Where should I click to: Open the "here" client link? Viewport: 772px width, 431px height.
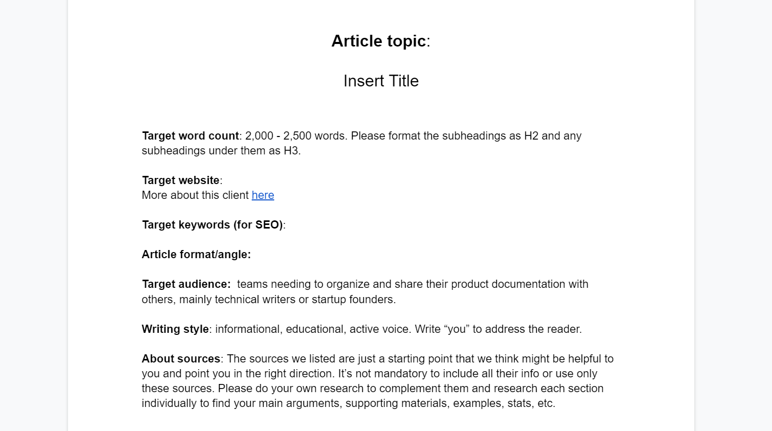coord(262,195)
